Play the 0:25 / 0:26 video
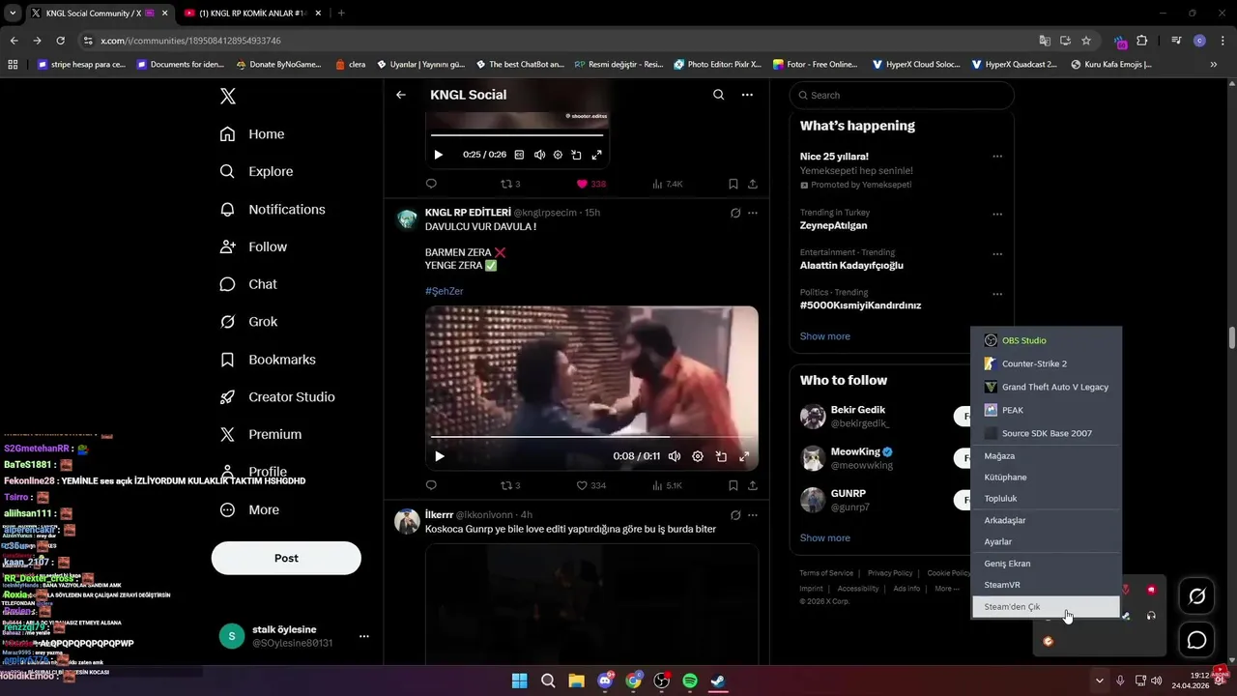The height and width of the screenshot is (696, 1237). pos(438,155)
